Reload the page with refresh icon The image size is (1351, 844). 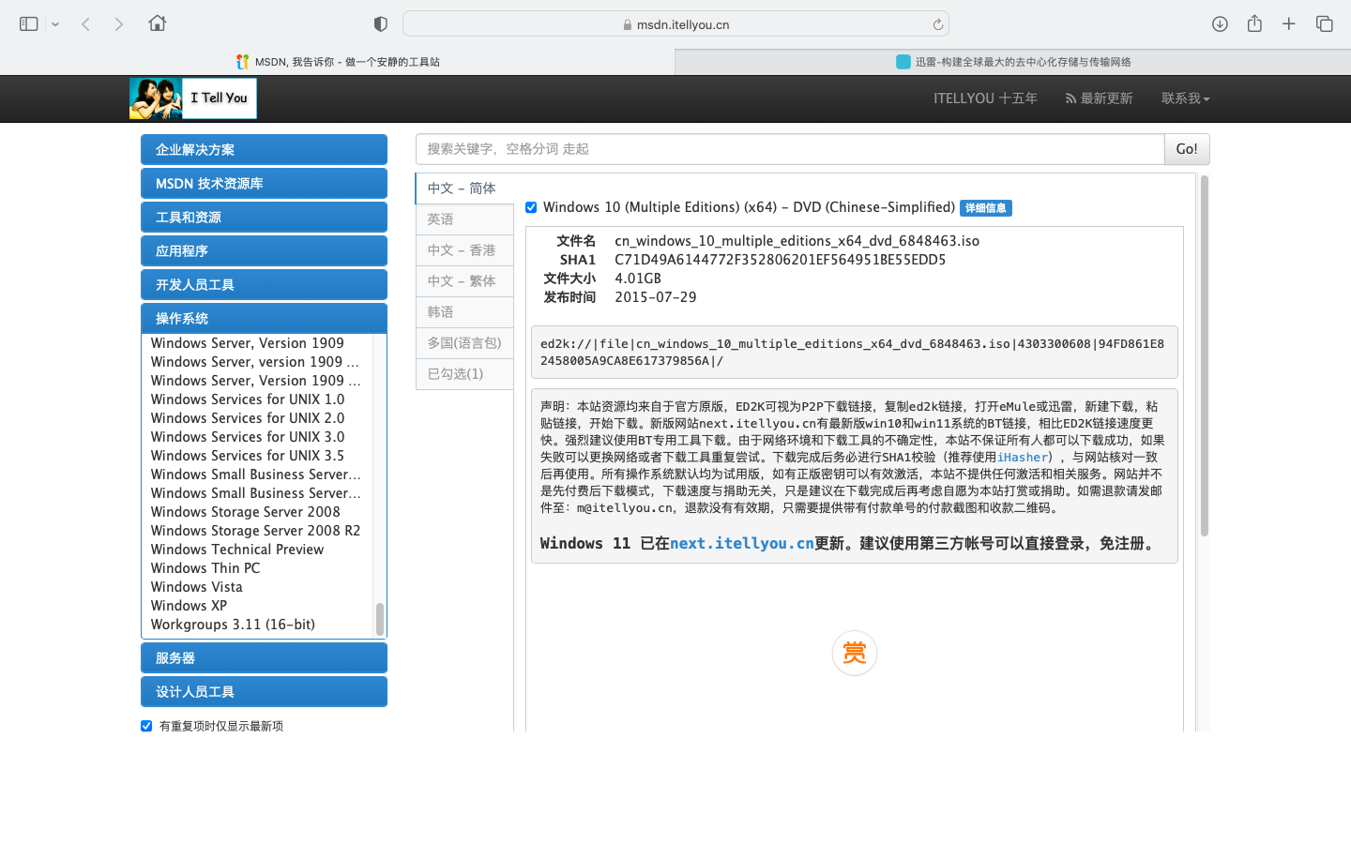[x=937, y=24]
